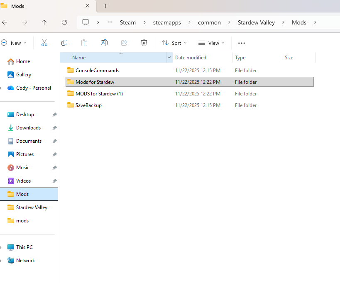Open the See more ellipsis menu

242,43
